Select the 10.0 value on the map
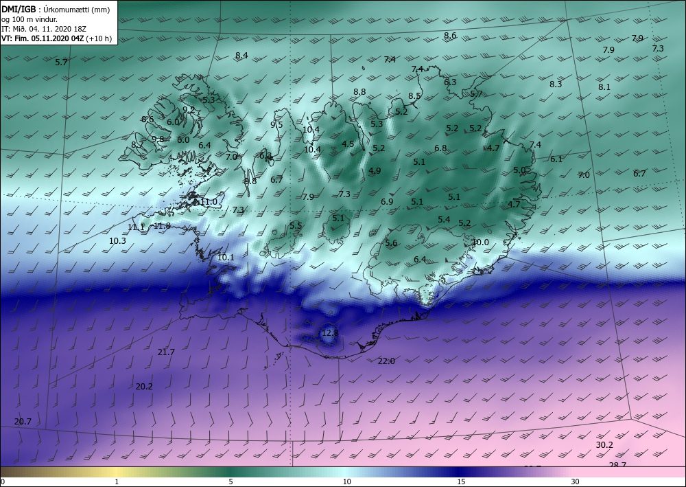This screenshot has height=487, width=686. [x=480, y=242]
